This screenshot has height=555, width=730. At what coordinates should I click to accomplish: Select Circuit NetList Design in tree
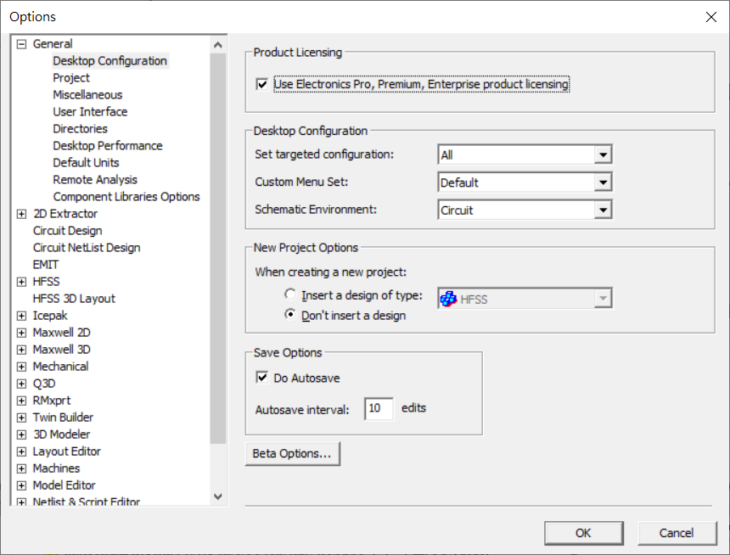(x=87, y=248)
